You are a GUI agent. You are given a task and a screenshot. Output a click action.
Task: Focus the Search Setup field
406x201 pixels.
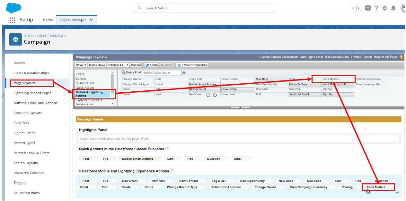click(204, 8)
